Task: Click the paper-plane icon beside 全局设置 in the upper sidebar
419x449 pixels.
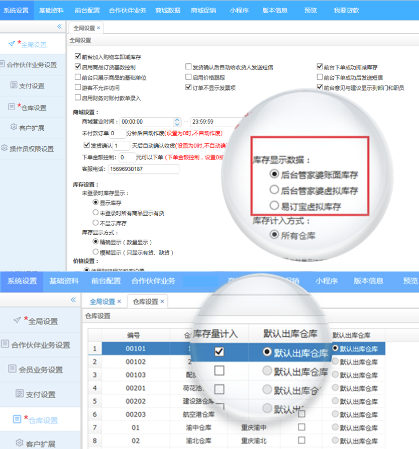Action: tap(12, 44)
